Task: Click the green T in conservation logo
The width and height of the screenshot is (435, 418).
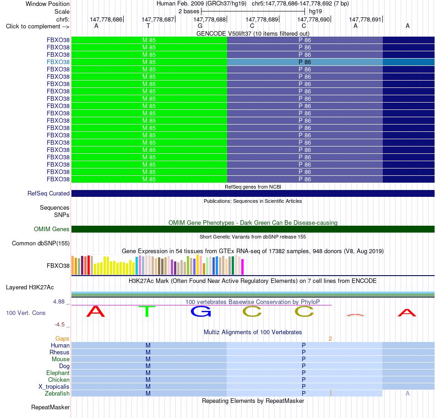Action: [x=147, y=311]
